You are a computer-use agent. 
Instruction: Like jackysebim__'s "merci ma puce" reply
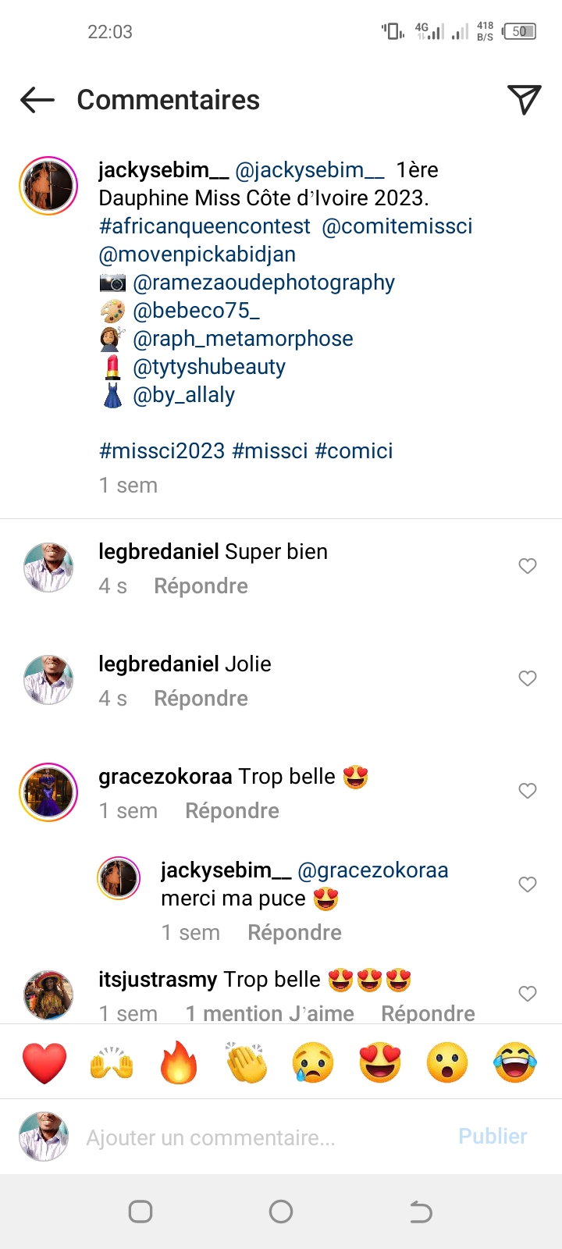point(528,884)
